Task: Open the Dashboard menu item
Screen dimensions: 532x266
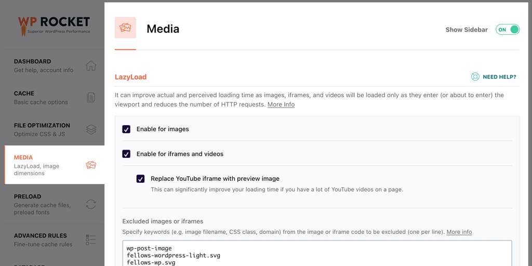Action: tap(54, 65)
